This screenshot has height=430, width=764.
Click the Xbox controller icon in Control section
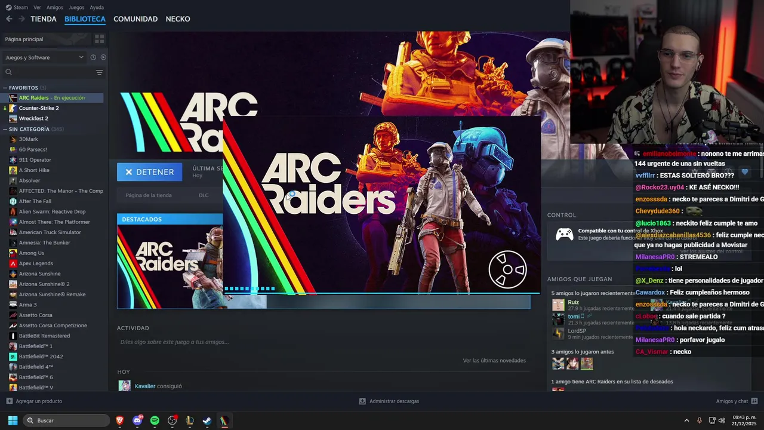coord(565,235)
